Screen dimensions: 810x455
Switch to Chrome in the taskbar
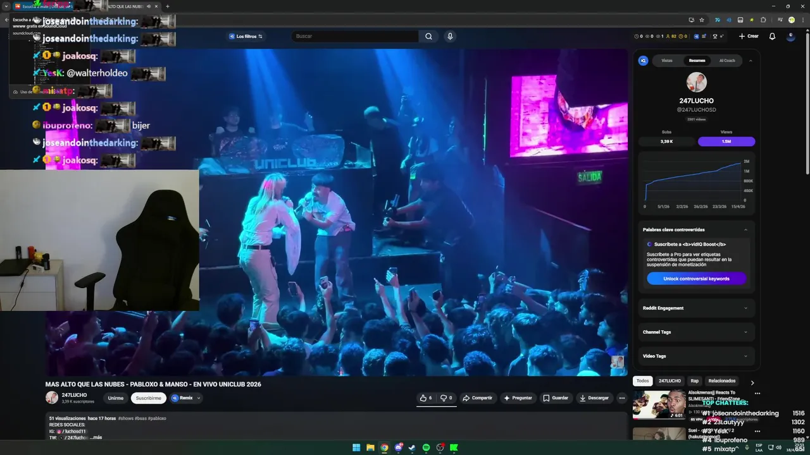click(384, 447)
